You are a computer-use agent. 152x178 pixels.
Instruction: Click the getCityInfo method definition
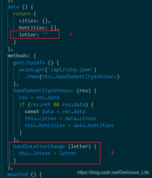pos(29,63)
